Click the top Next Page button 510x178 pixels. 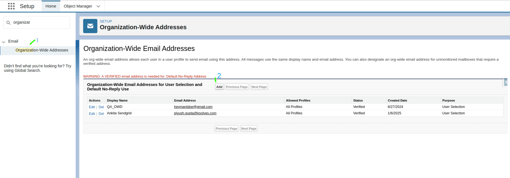pyautogui.click(x=259, y=87)
